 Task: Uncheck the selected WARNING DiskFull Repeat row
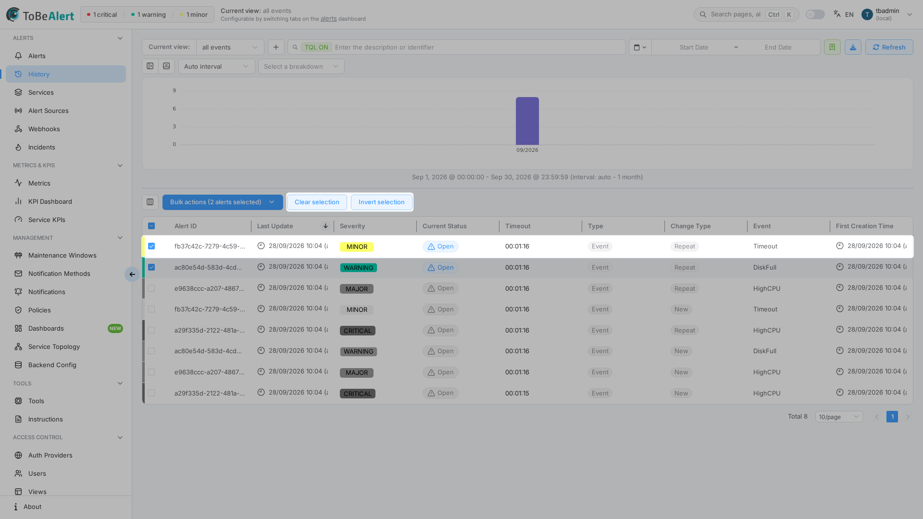151,267
